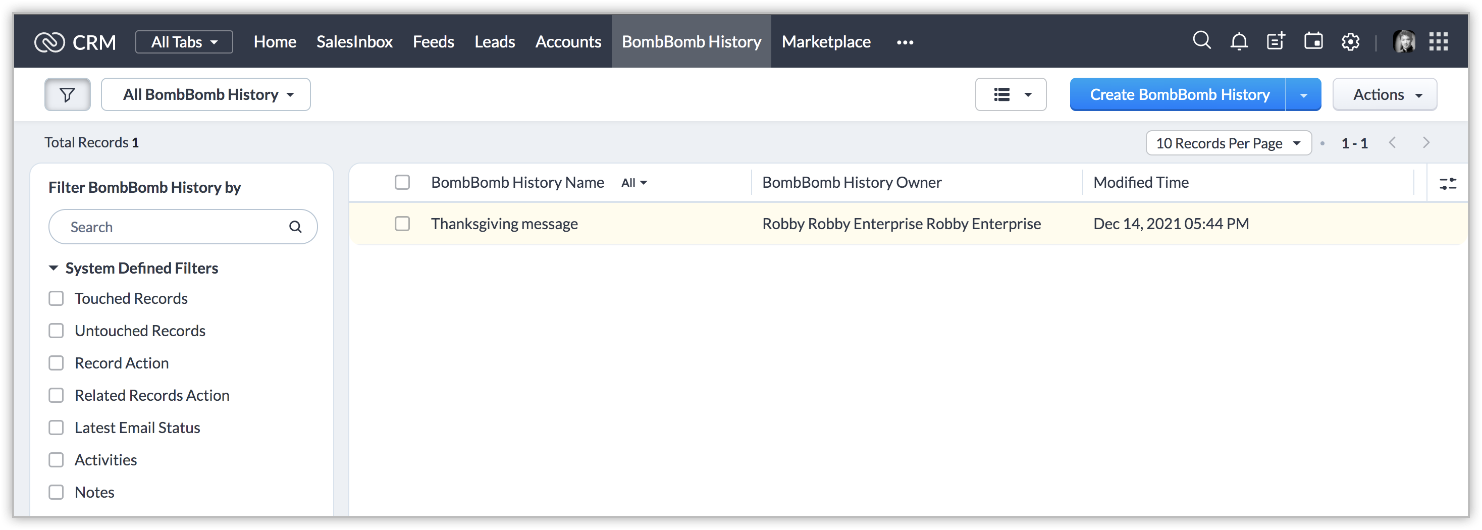Enable the Touched Records filter
The image size is (1482, 530).
coord(56,299)
